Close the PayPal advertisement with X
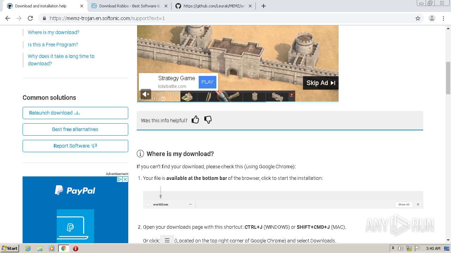Viewport: 451px width, 253px height. pos(125,179)
